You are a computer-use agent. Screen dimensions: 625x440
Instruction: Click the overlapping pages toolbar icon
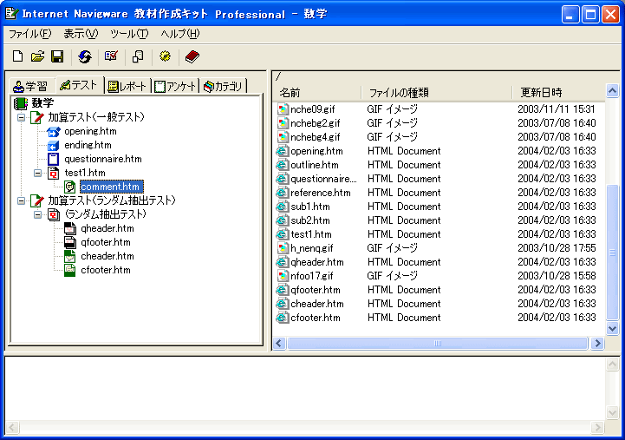coord(138,57)
